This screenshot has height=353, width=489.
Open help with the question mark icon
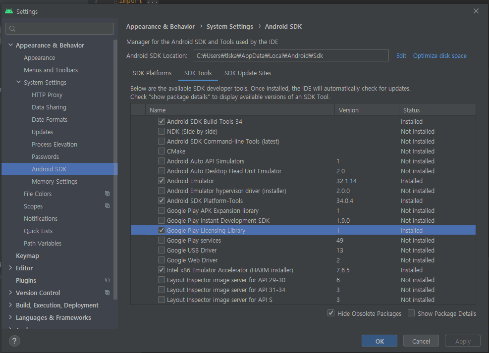tap(14, 341)
